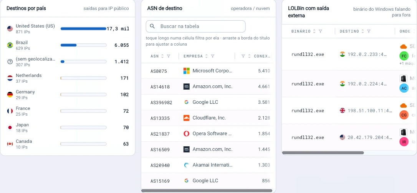Select the AS14618 cell
The width and height of the screenshot is (417, 193).
click(x=160, y=87)
